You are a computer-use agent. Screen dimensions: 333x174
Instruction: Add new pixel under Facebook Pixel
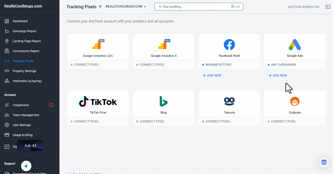tap(212, 75)
